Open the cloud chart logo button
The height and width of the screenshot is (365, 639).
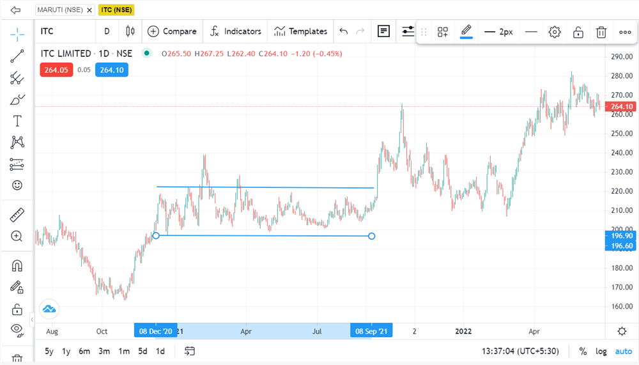tap(49, 309)
